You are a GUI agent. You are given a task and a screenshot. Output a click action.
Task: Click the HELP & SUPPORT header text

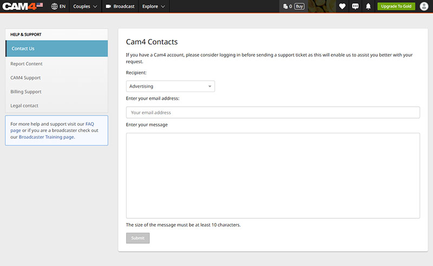pos(26,35)
